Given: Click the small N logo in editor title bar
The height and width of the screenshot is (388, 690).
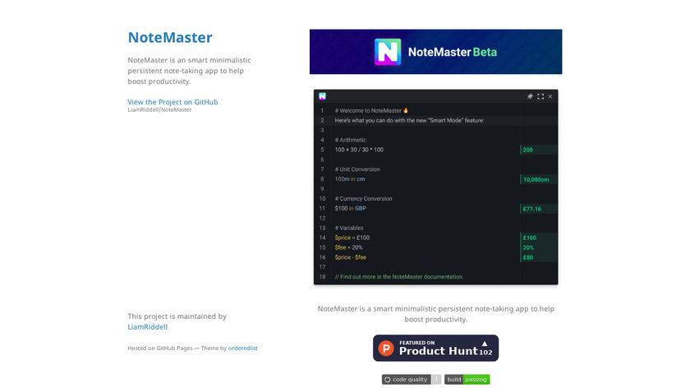Looking at the screenshot, I should 322,96.
